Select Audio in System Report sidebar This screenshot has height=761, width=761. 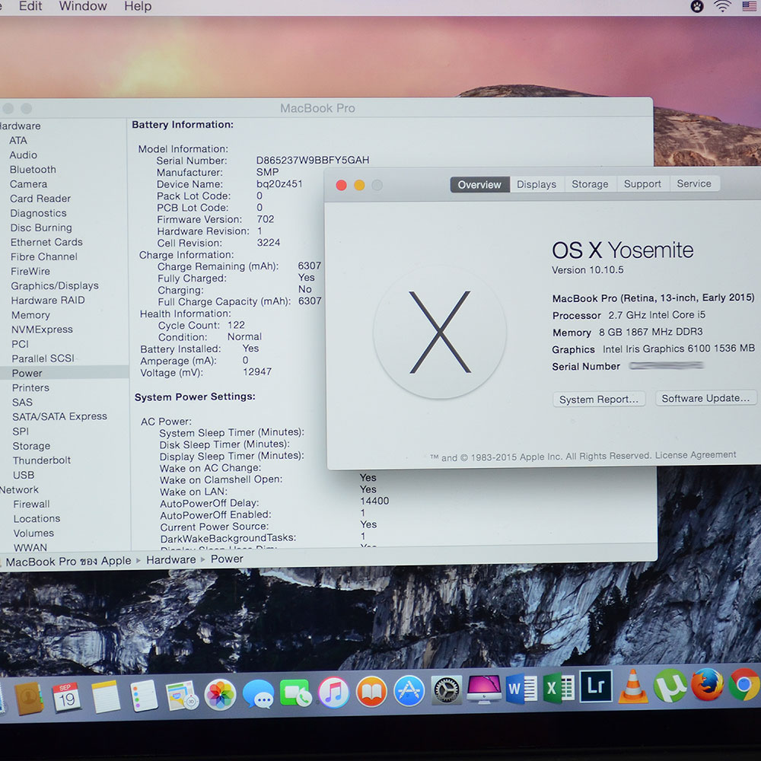24,154
